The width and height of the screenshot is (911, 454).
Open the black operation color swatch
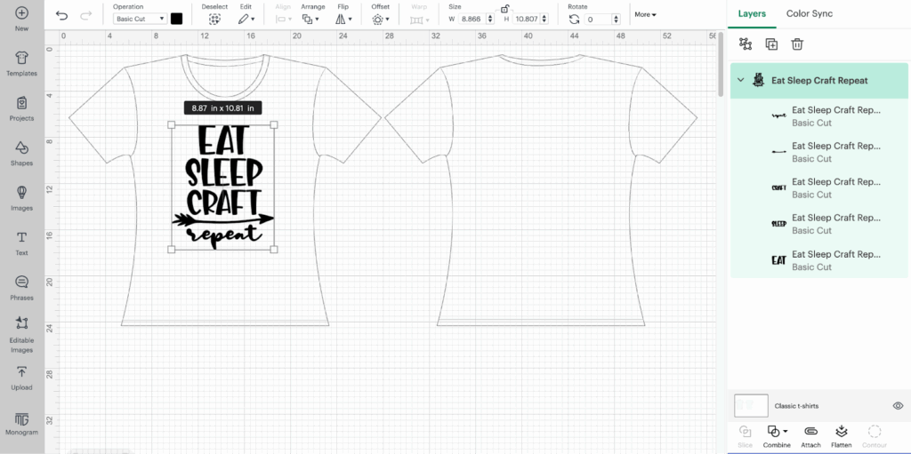pyautogui.click(x=176, y=19)
